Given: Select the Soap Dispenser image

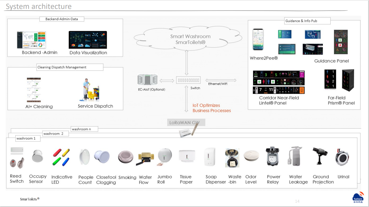Looking at the screenshot, I should click(x=210, y=157).
